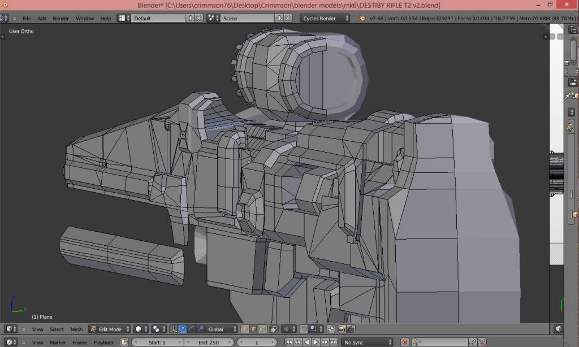Viewport: 579px width, 347px height.
Task: Open the File menu
Action: click(27, 18)
